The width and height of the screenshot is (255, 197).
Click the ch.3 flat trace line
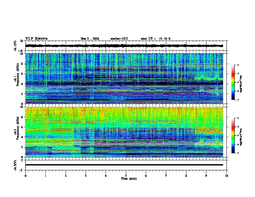coord(124,165)
